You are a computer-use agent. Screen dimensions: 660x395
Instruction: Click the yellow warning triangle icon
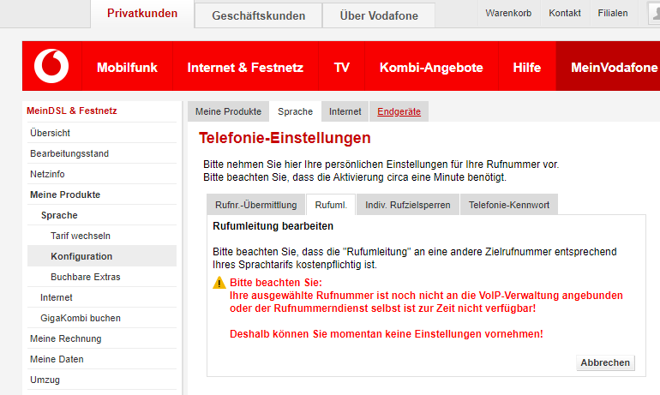tap(219, 283)
